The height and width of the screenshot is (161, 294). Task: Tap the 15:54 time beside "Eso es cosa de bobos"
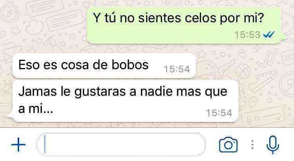pos(177,69)
